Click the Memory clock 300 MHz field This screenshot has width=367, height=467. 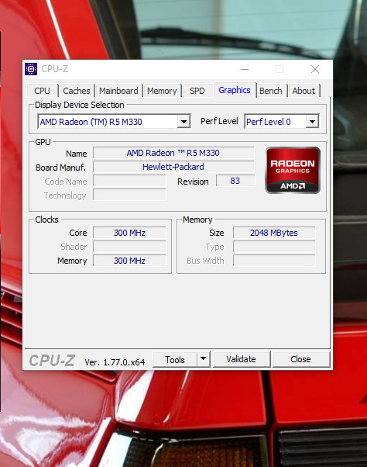129,261
